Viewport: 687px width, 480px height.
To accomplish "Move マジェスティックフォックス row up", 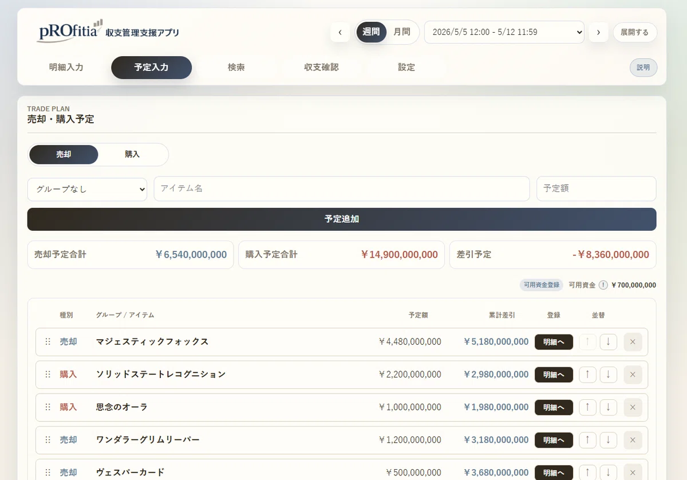I will [587, 342].
